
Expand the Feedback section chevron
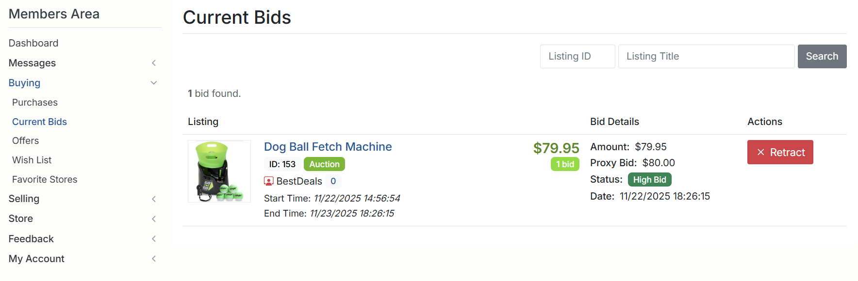[x=154, y=239]
